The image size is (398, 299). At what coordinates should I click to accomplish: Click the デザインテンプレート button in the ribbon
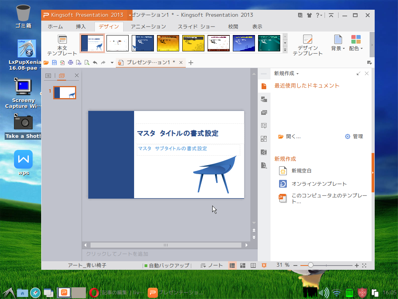click(x=308, y=45)
